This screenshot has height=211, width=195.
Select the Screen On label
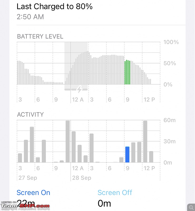tap(33, 193)
